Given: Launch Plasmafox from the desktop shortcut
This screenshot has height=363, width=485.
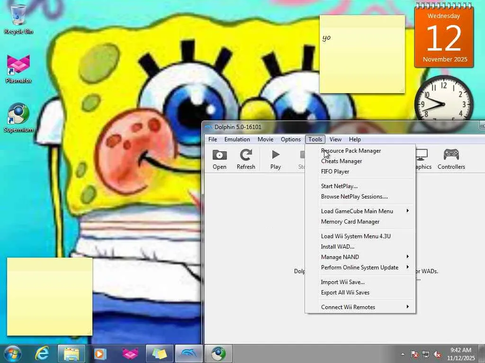Looking at the screenshot, I should 18,69.
